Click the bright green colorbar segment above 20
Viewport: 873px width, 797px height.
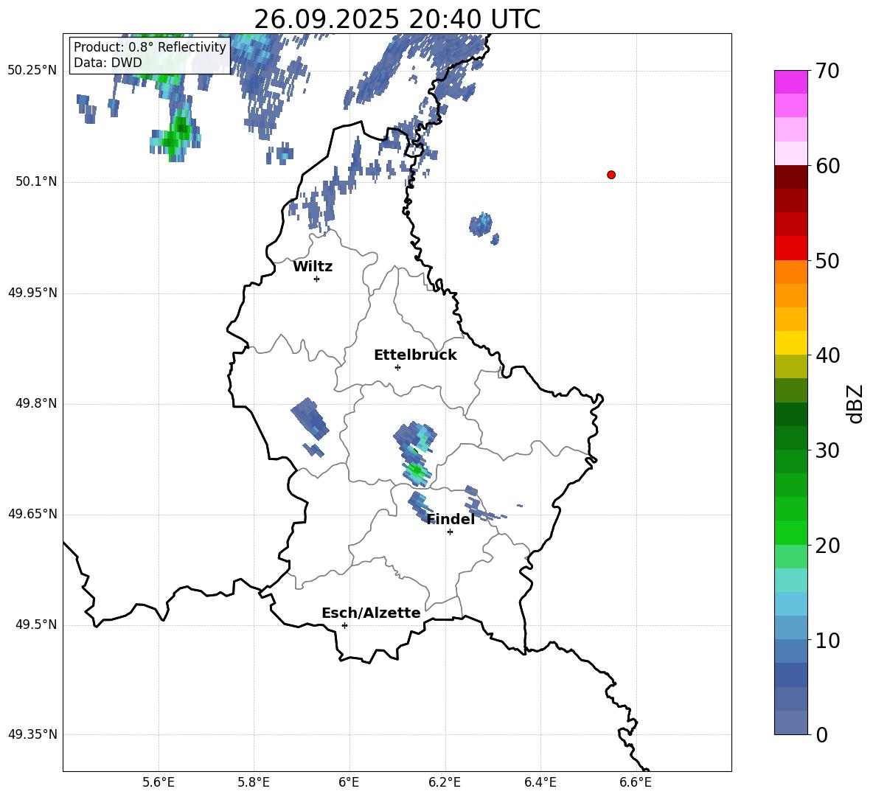point(790,532)
